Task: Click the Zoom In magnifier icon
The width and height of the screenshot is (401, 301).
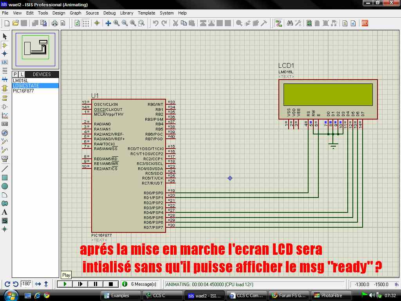Action: pyautogui.click(x=117, y=23)
